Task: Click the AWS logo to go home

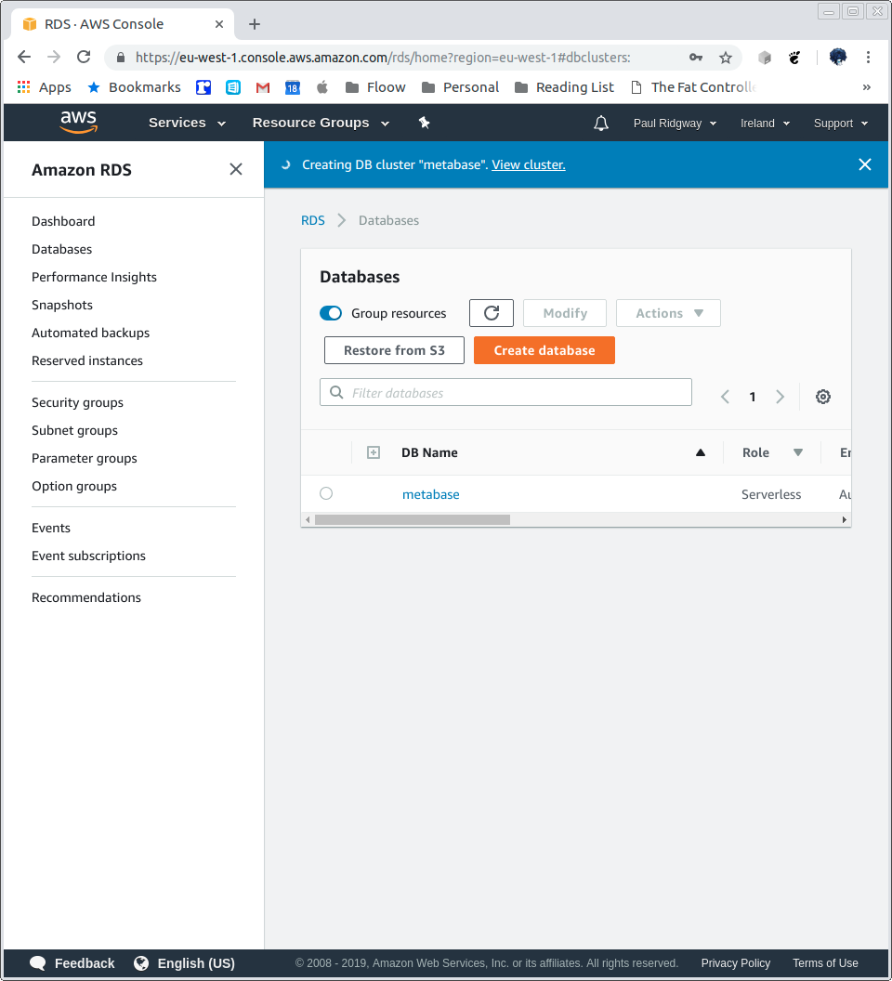Action: pyautogui.click(x=78, y=122)
